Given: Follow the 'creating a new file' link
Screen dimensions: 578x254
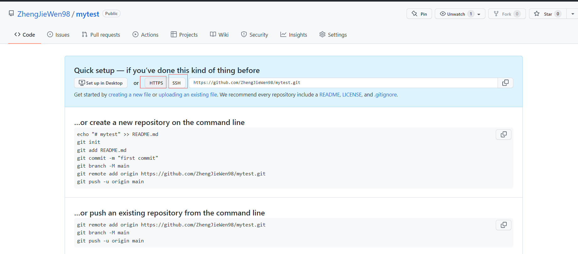Looking at the screenshot, I should 130,95.
